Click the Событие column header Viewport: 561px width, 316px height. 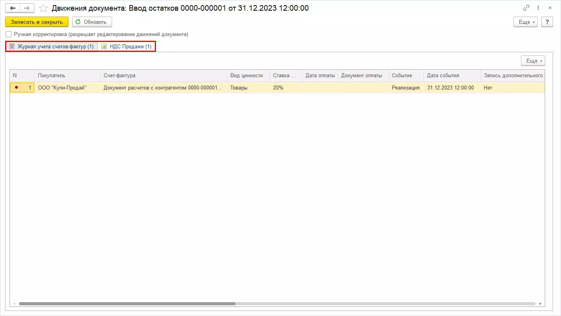[406, 76]
